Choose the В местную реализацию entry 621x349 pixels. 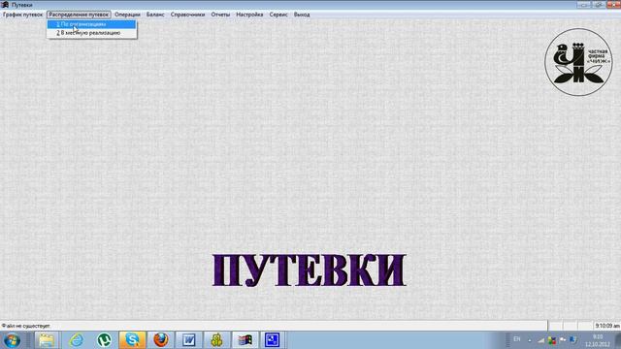91,33
